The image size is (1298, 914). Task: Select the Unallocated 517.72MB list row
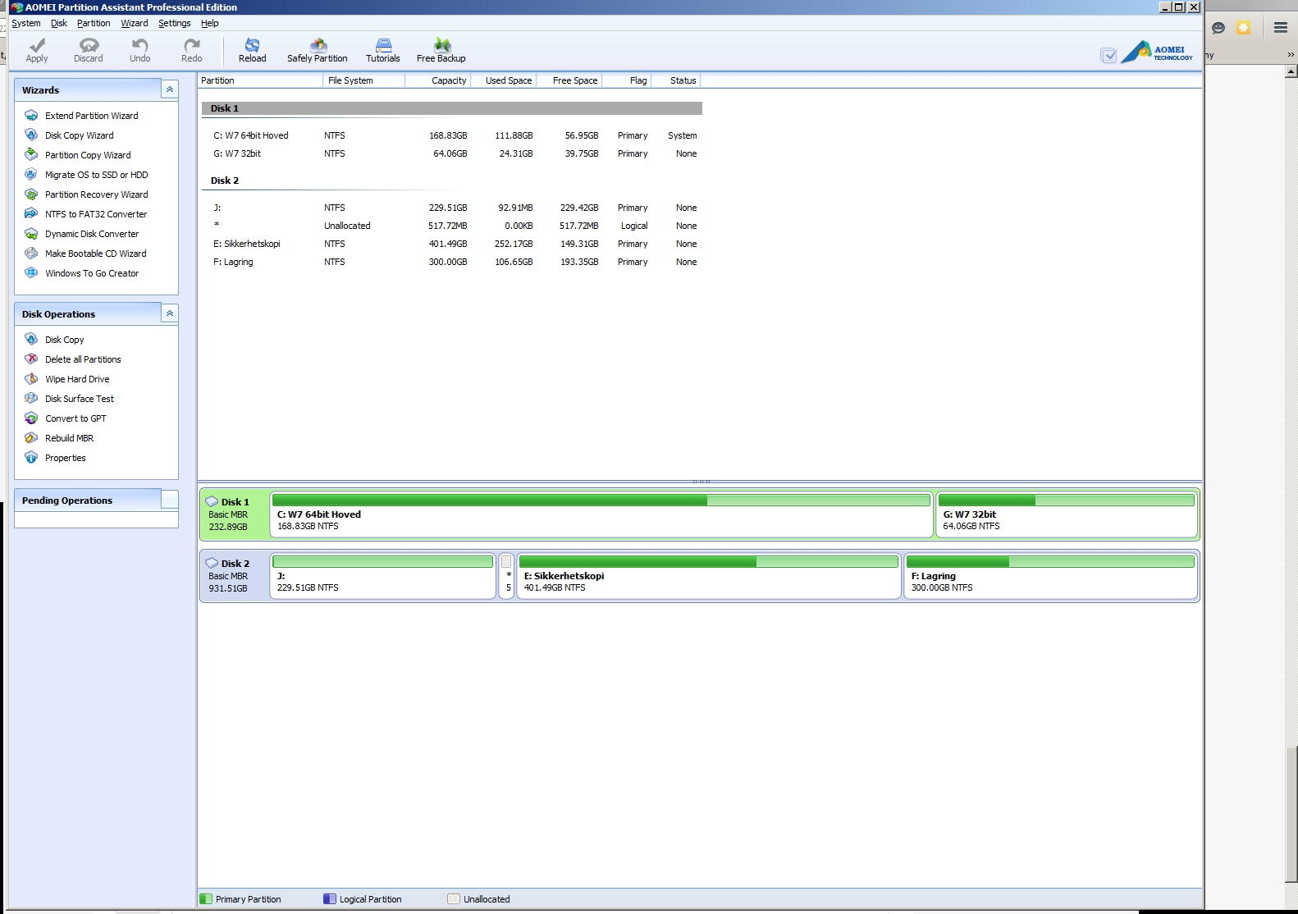(x=451, y=226)
